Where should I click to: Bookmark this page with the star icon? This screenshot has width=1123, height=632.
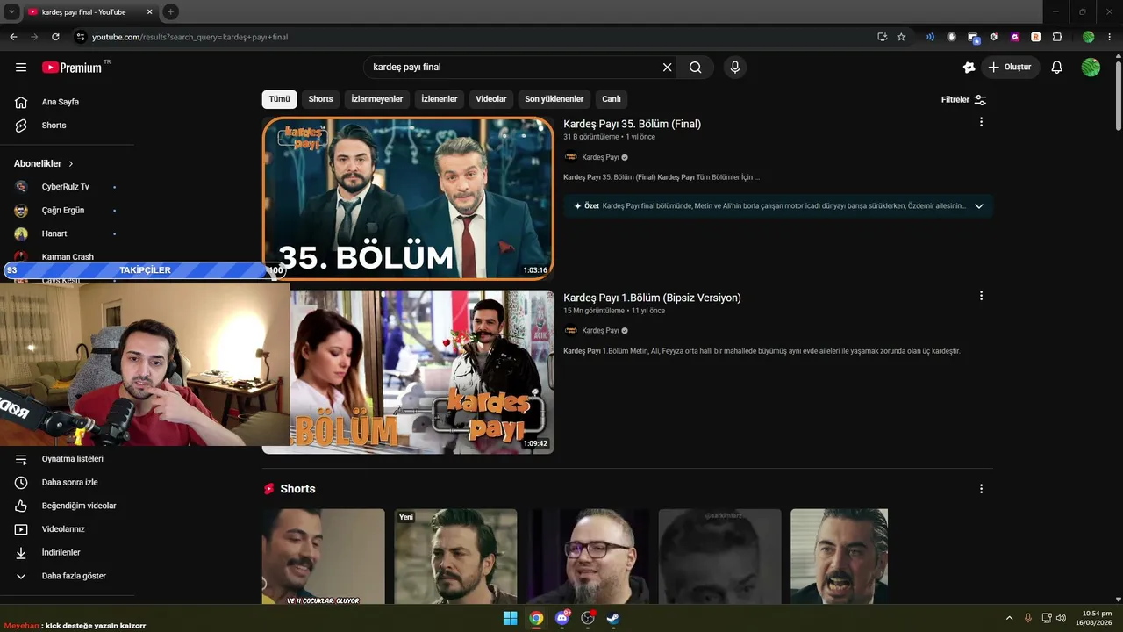click(x=901, y=37)
